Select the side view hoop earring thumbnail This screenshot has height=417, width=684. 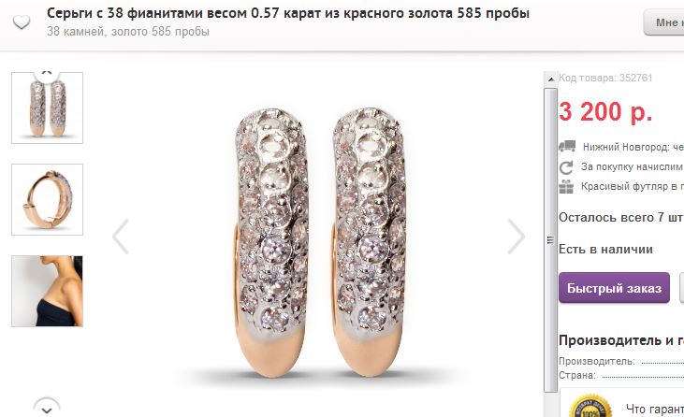click(x=47, y=199)
